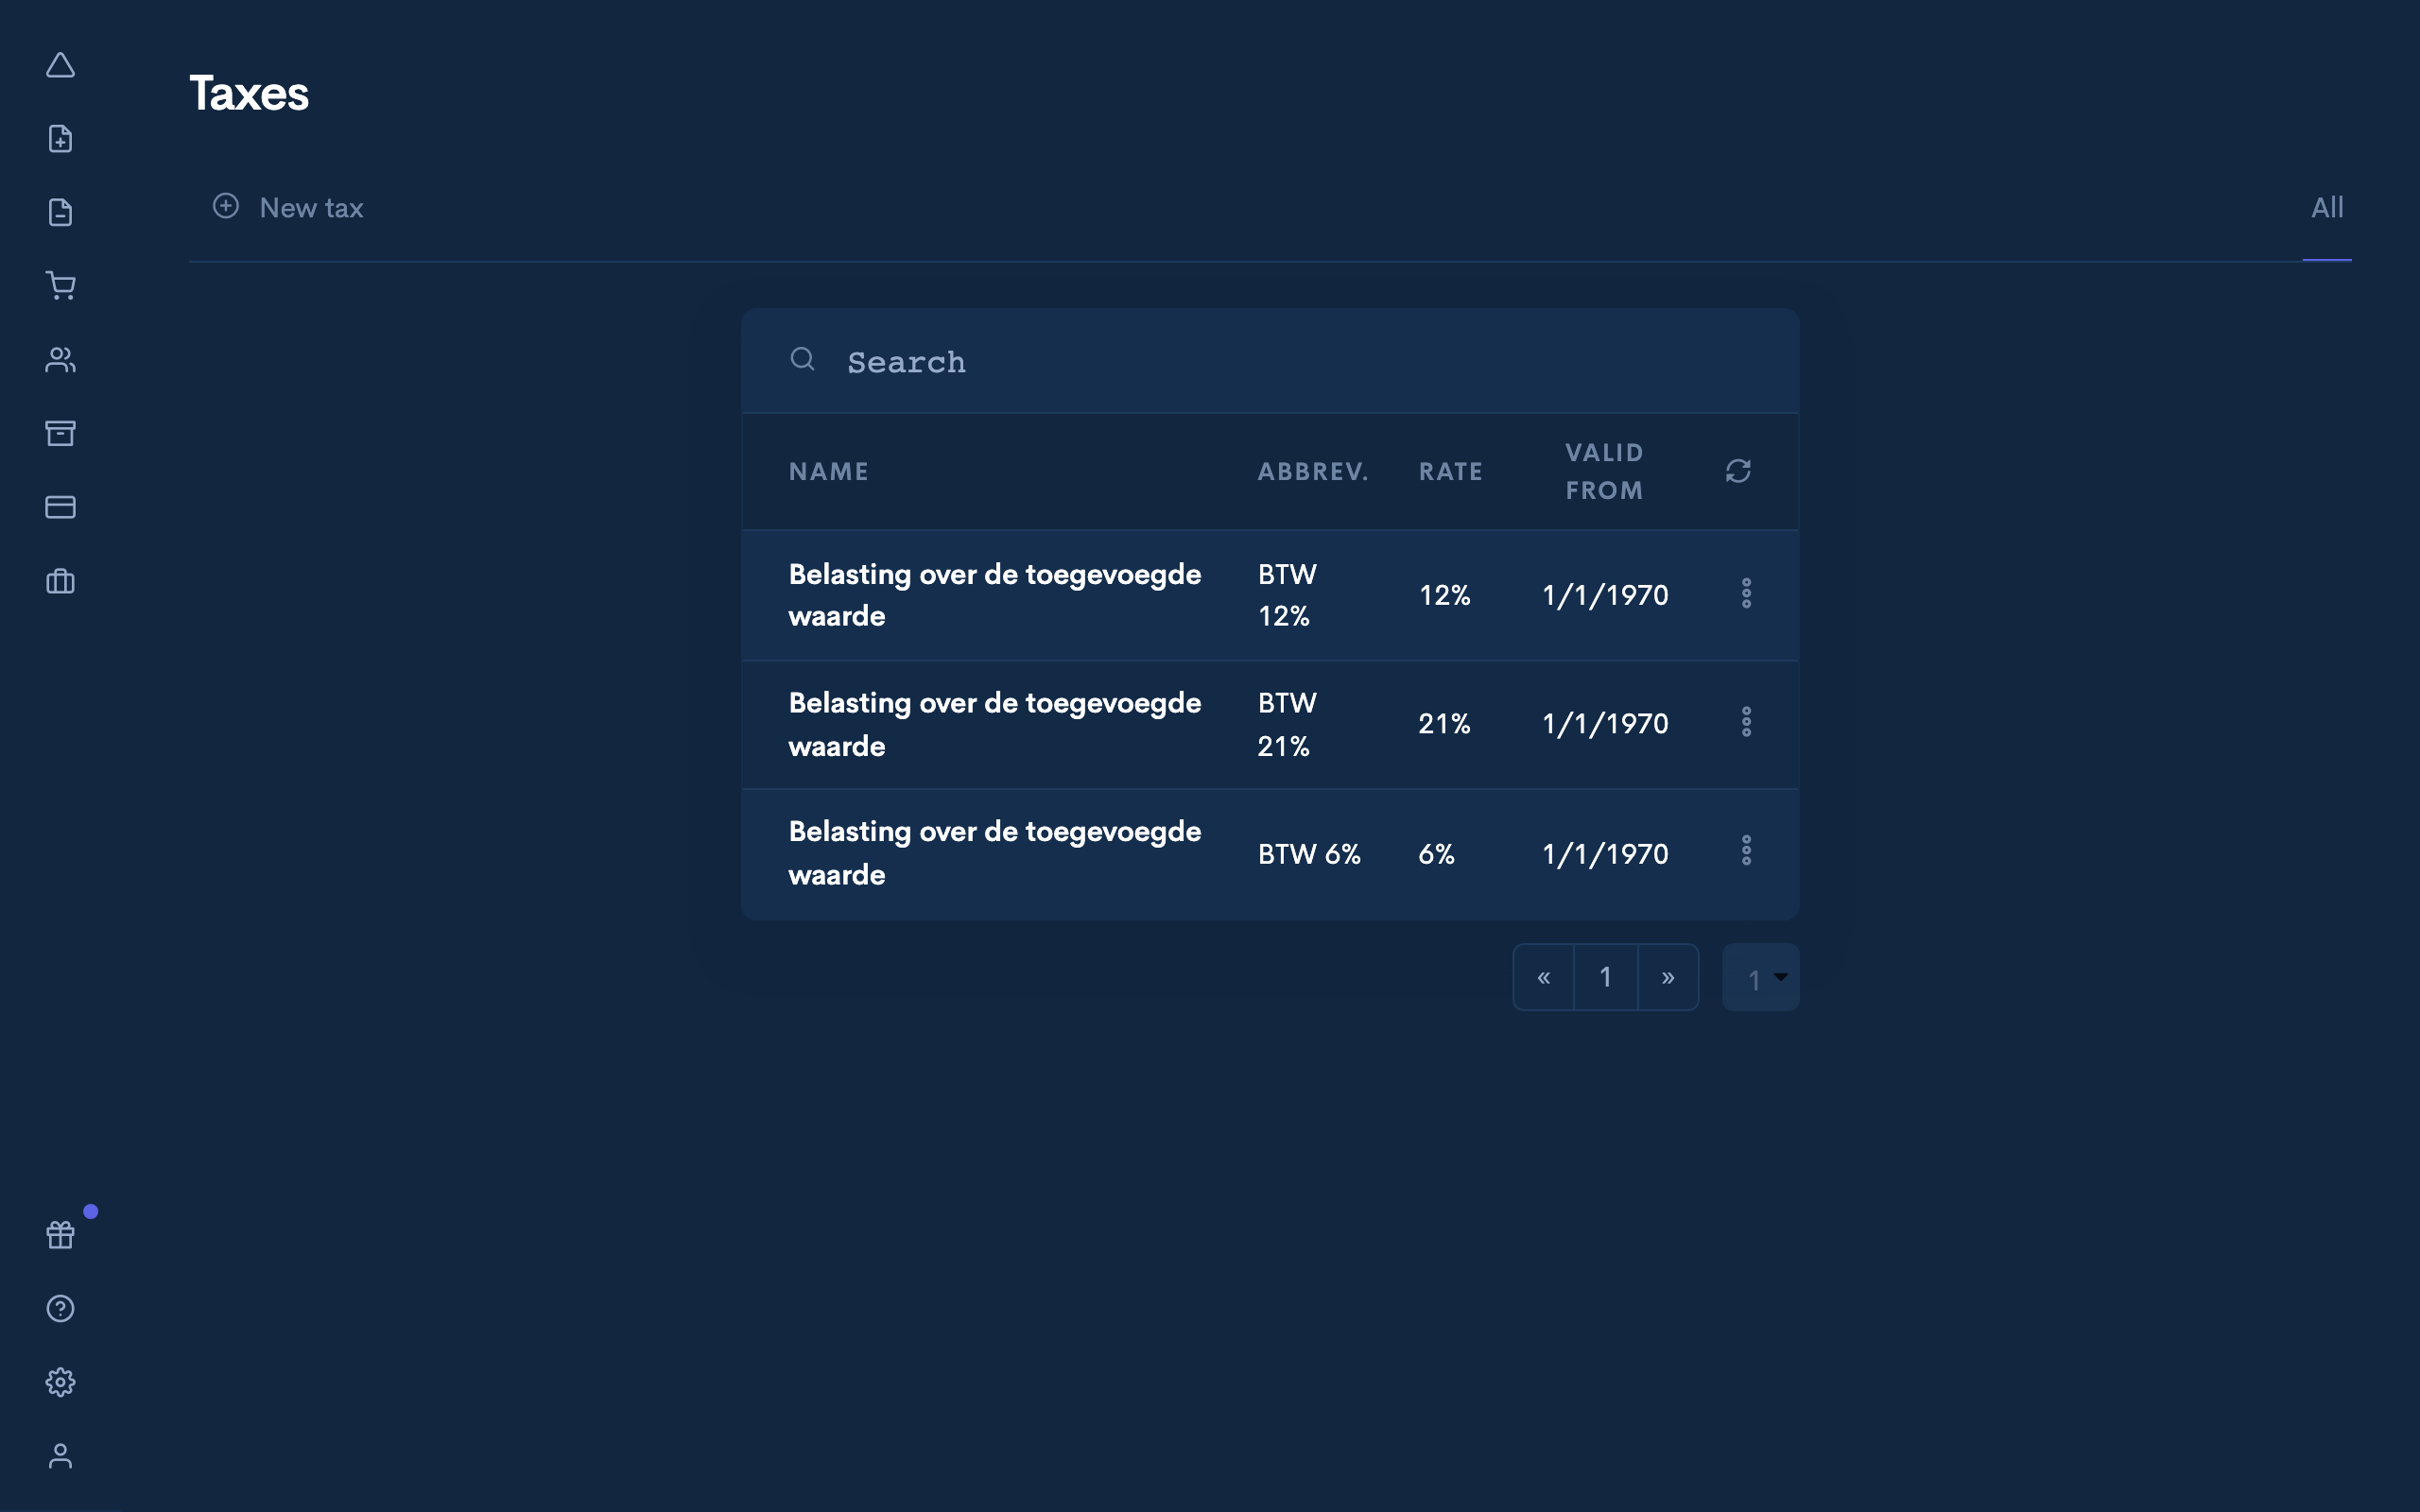This screenshot has width=2420, height=1512.
Task: Click the New tax button
Action: click(x=288, y=208)
